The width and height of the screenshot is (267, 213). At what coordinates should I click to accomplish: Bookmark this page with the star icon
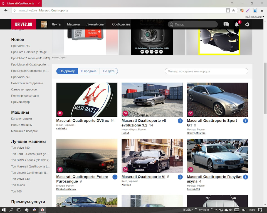[x=233, y=11]
